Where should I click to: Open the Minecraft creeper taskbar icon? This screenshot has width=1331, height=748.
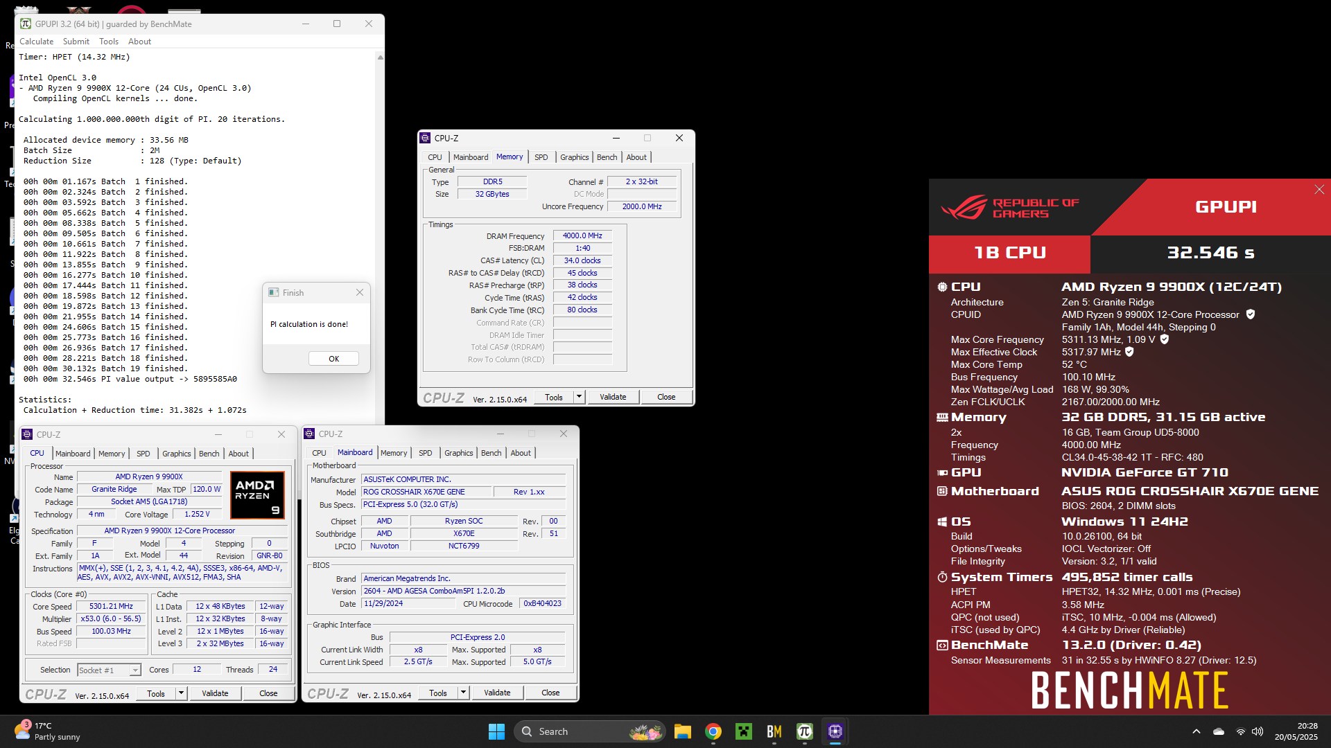click(744, 731)
